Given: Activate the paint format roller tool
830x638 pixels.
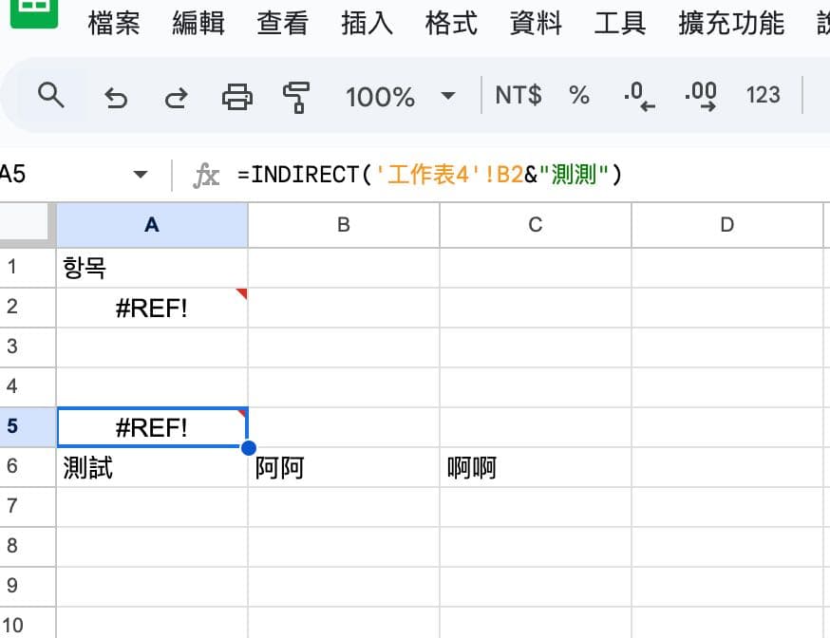Looking at the screenshot, I should click(x=296, y=98).
